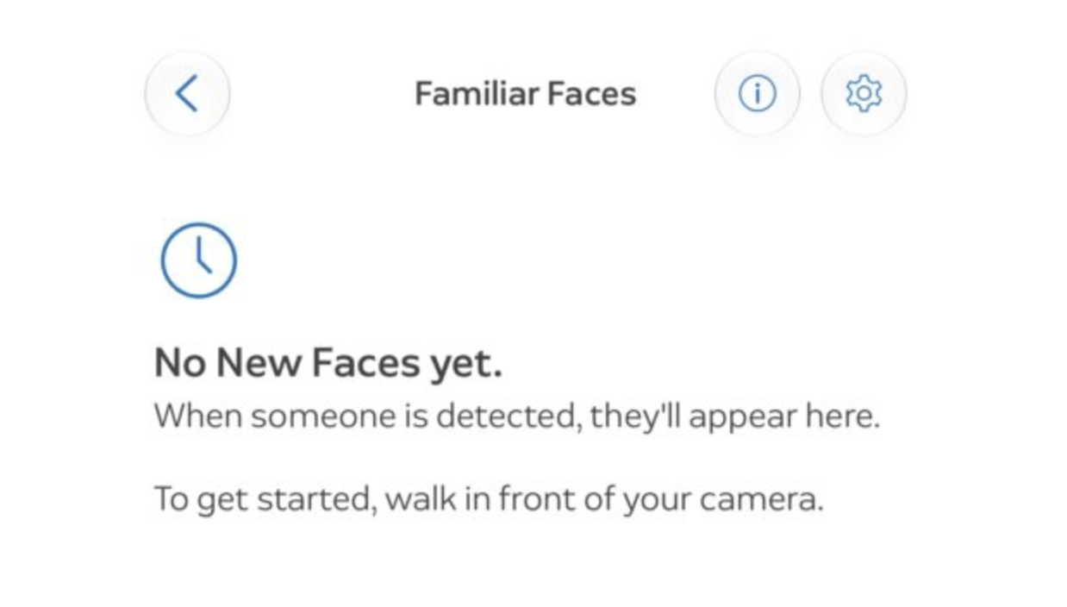Click the word someone in the description

pyautogui.click(x=323, y=418)
